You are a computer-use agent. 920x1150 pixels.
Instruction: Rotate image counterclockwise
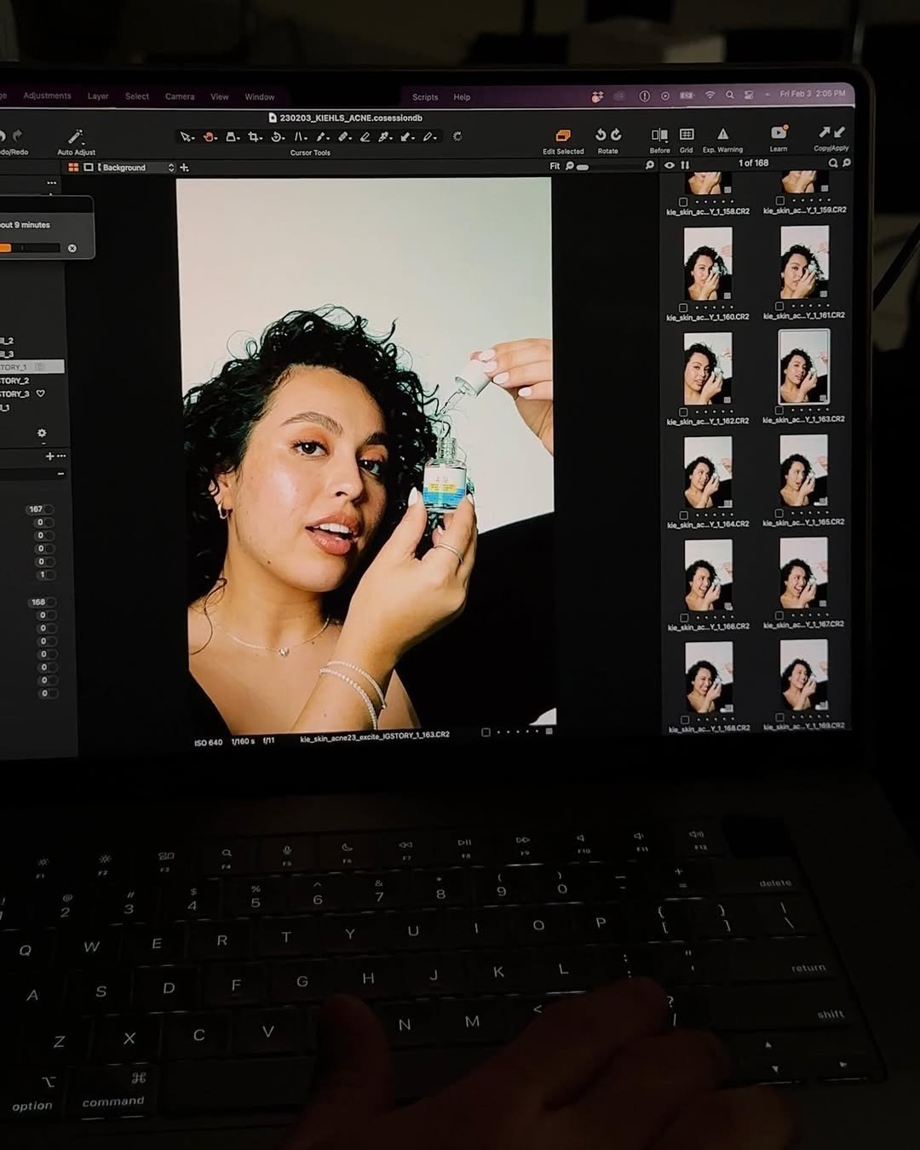pyautogui.click(x=601, y=135)
